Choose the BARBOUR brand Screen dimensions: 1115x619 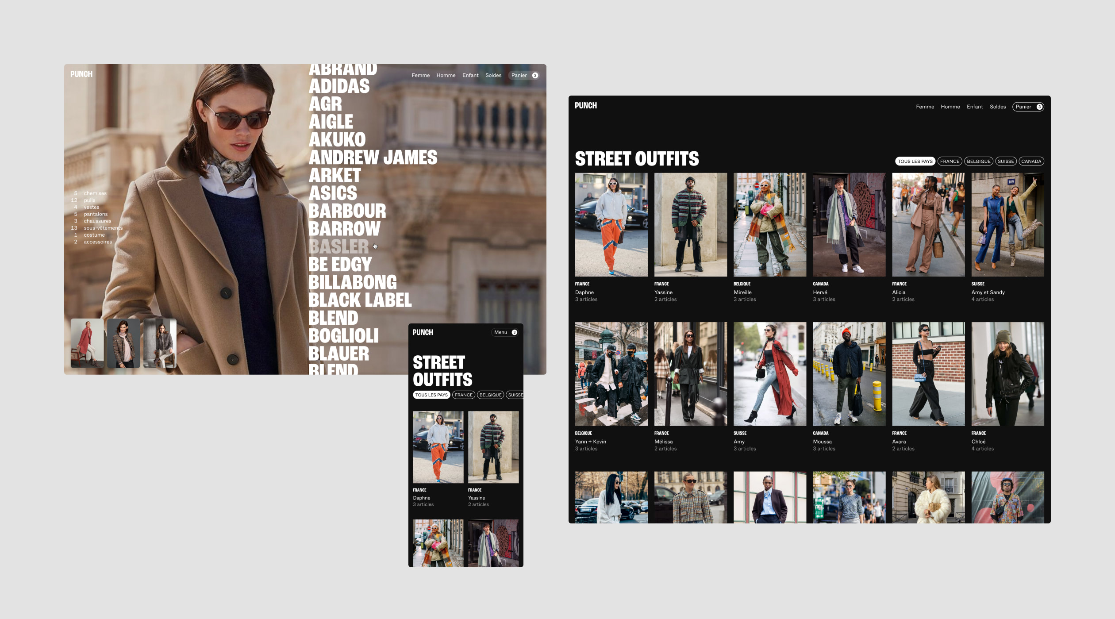(x=347, y=211)
